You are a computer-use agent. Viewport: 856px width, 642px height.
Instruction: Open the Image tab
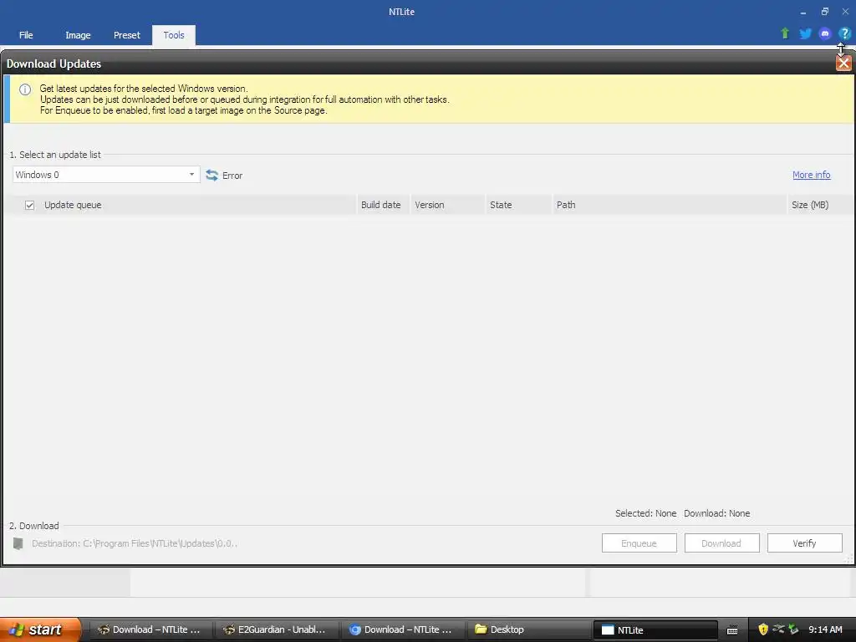click(x=78, y=35)
